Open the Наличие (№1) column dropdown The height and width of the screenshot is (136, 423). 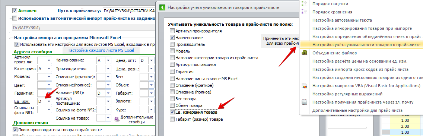point(108,94)
